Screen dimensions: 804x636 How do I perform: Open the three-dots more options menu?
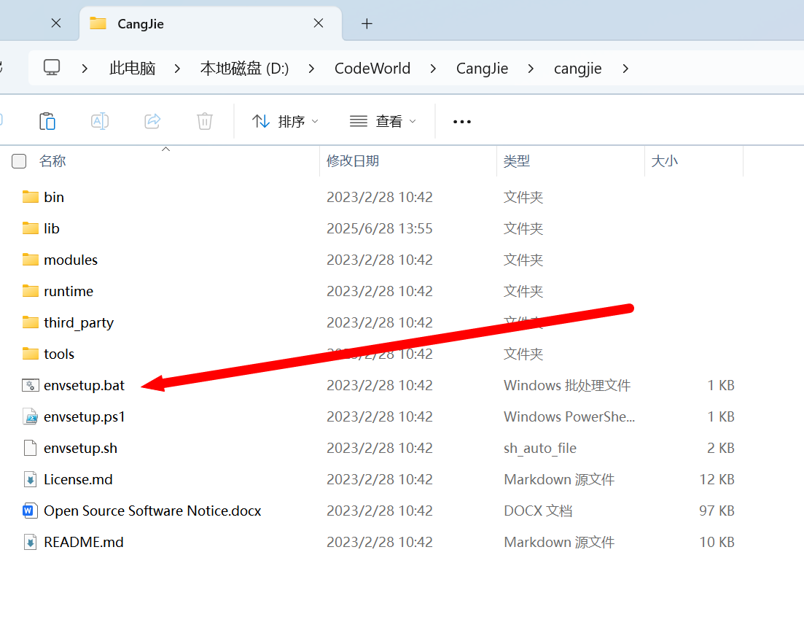[462, 122]
